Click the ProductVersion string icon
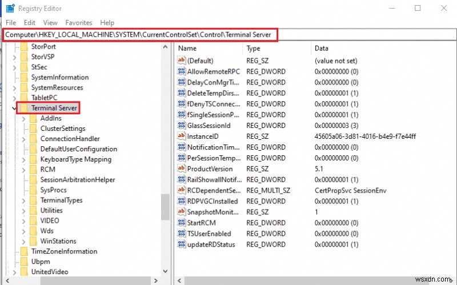 [x=181, y=168]
